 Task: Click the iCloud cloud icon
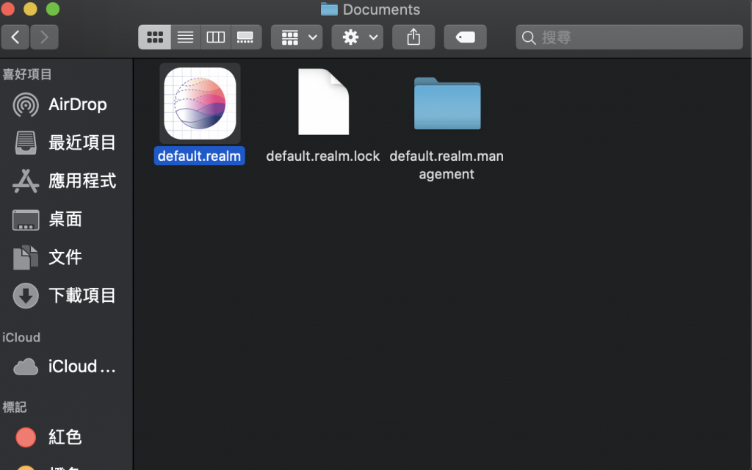tap(26, 367)
